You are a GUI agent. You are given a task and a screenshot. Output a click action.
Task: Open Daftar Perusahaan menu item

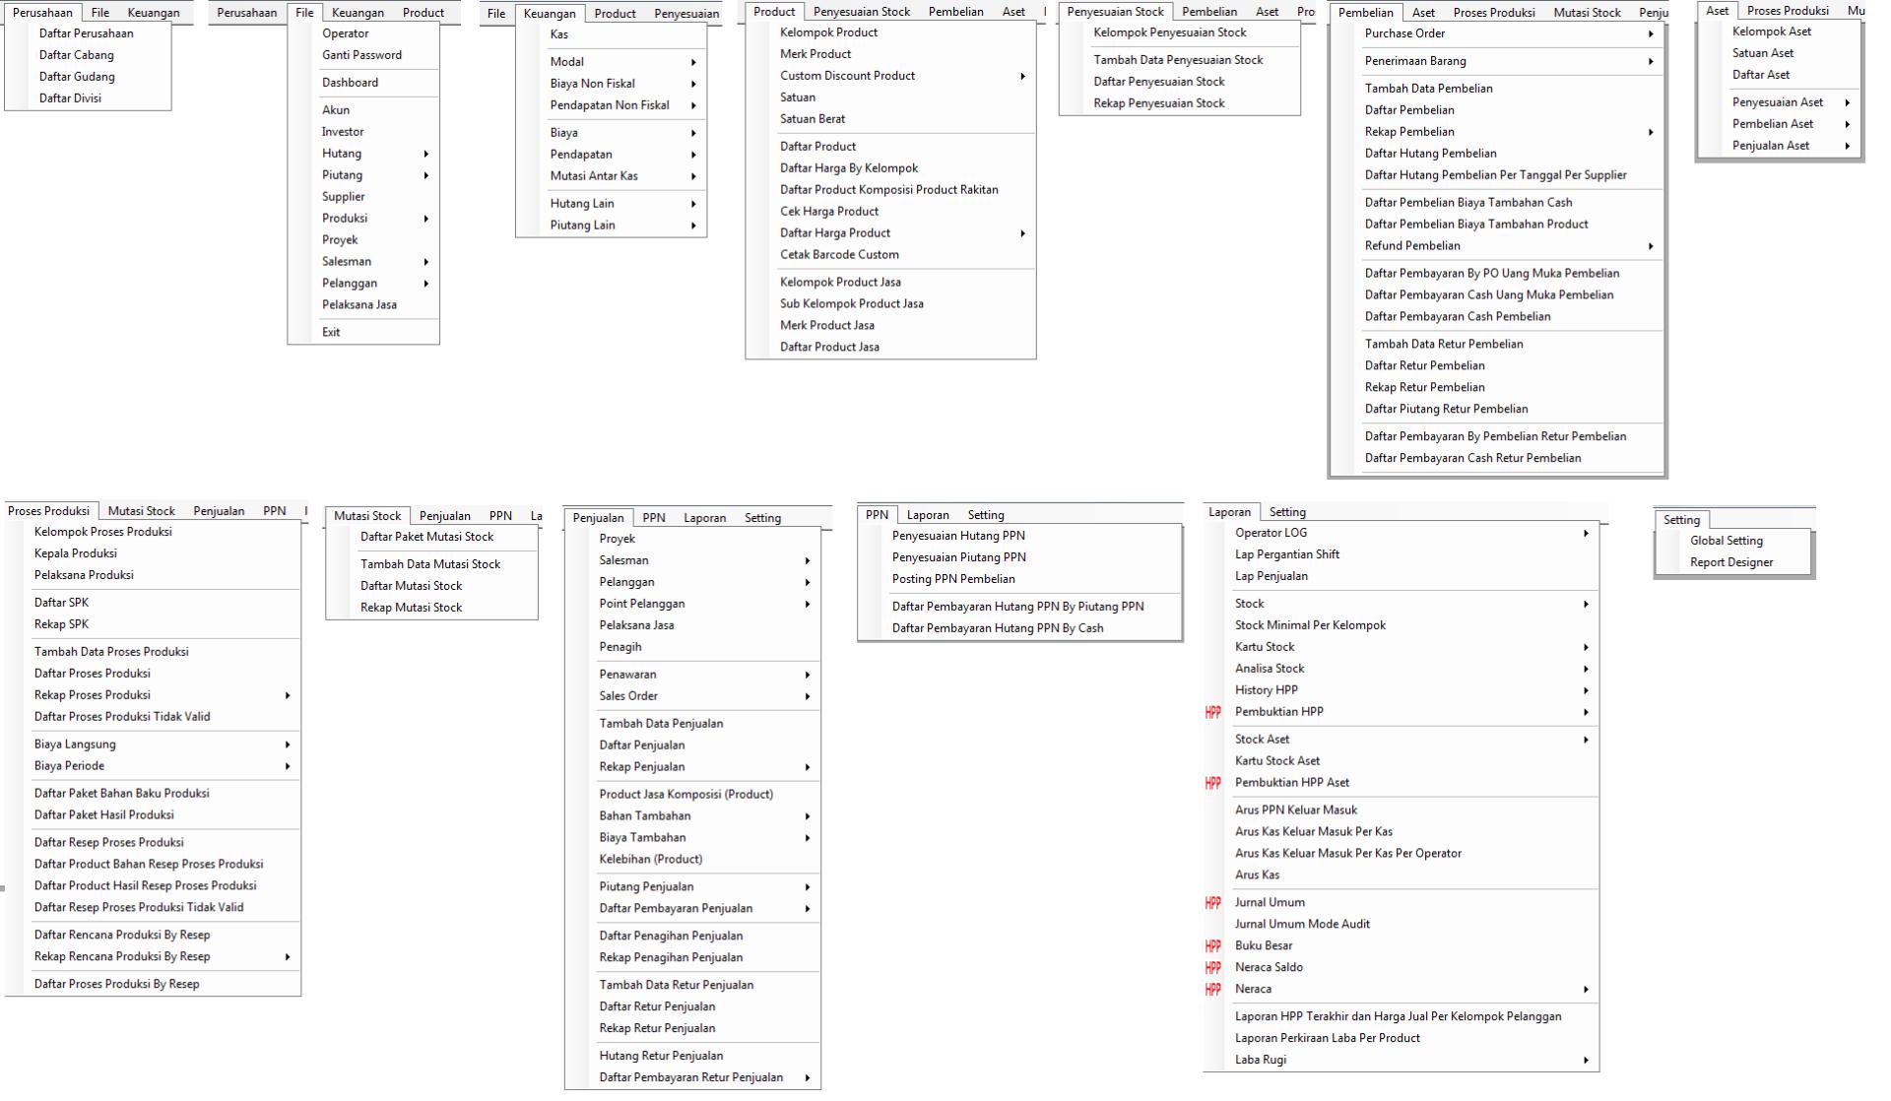click(86, 33)
